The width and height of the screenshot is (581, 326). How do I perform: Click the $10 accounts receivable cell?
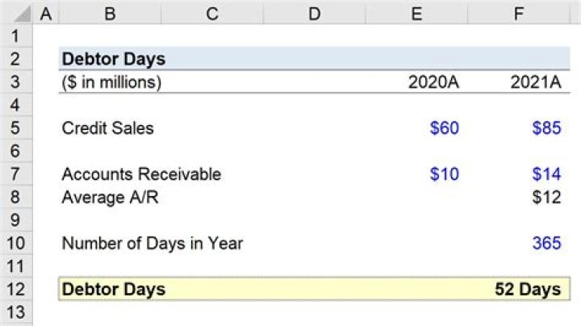point(444,174)
